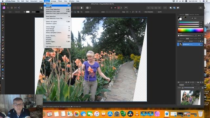Viewport: 210px width, 118px height.
Task: Toggle the Quick Mask toolbar button
Action: coord(88,8)
